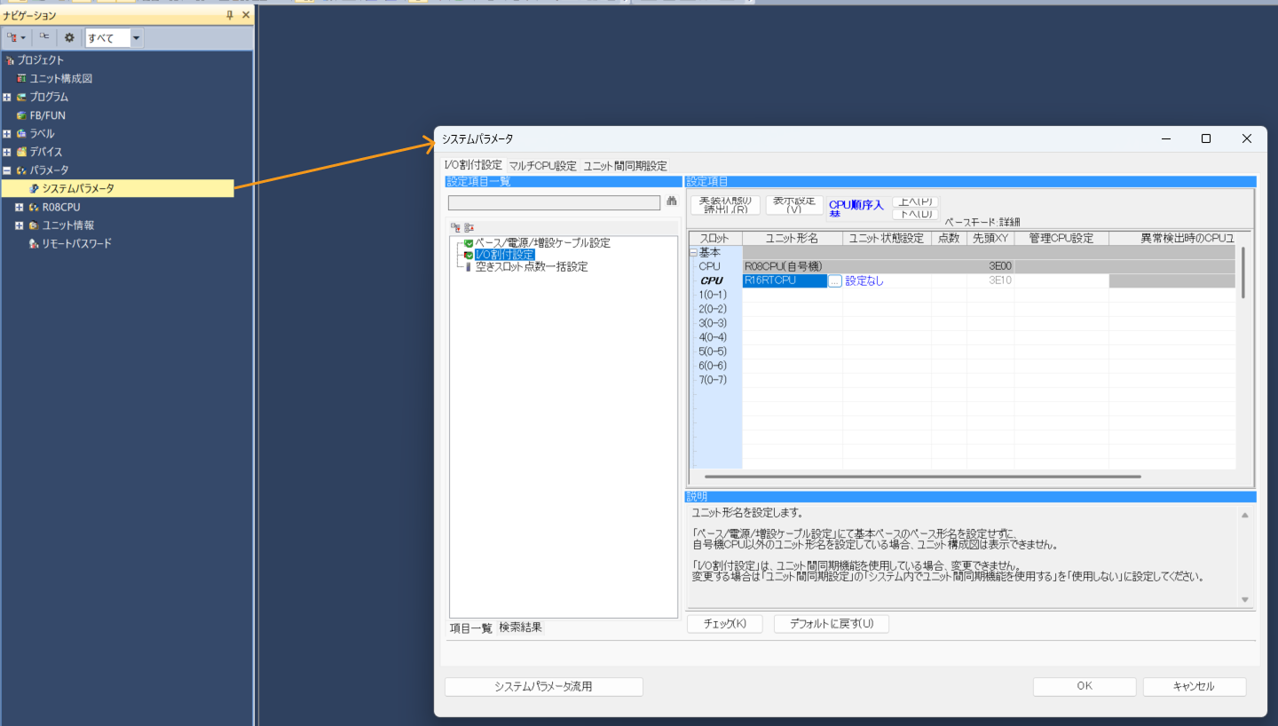The image size is (1278, 726).
Task: Click the パラメータ icon in Navigation tree
Action: pos(22,170)
